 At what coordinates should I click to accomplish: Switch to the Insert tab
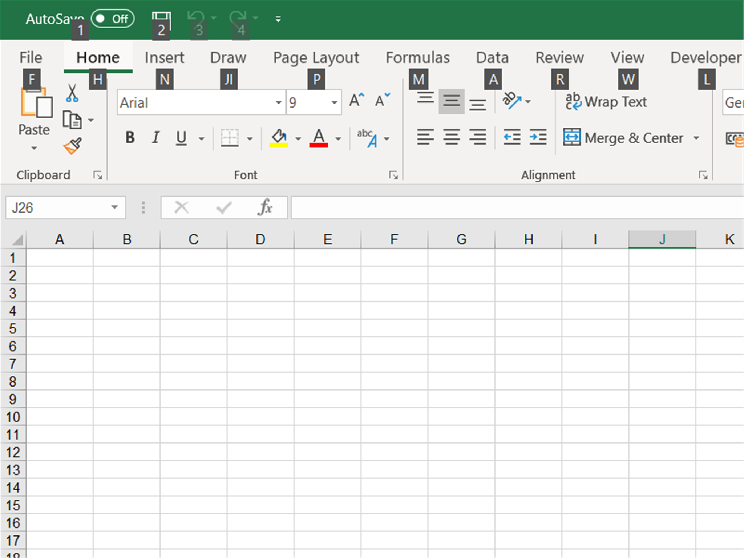click(x=165, y=58)
